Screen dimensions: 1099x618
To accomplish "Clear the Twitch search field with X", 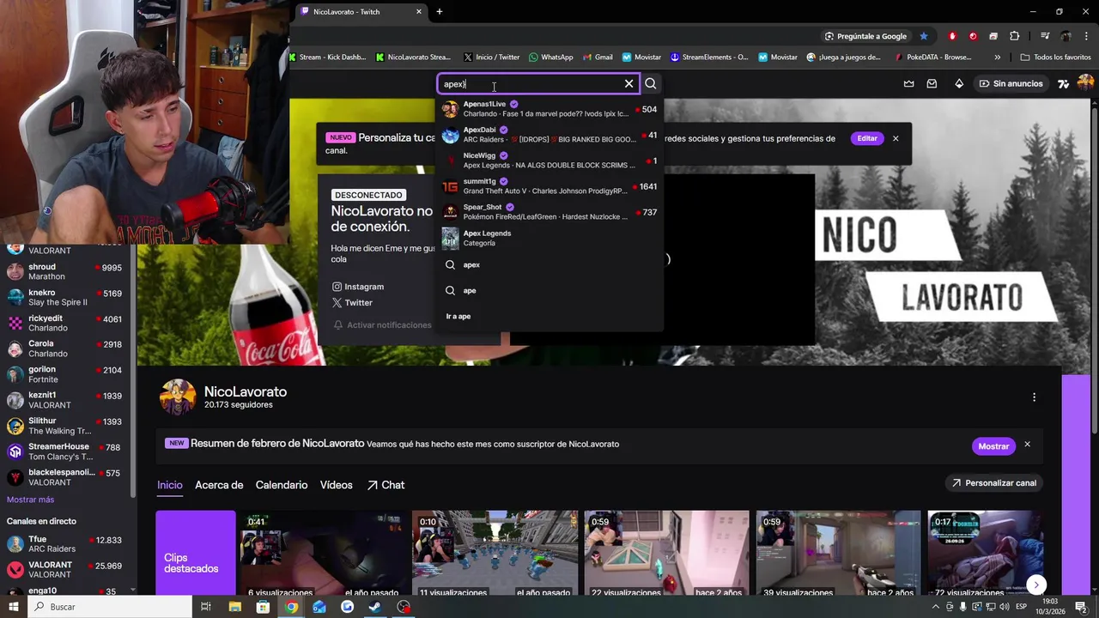I will click(x=628, y=83).
